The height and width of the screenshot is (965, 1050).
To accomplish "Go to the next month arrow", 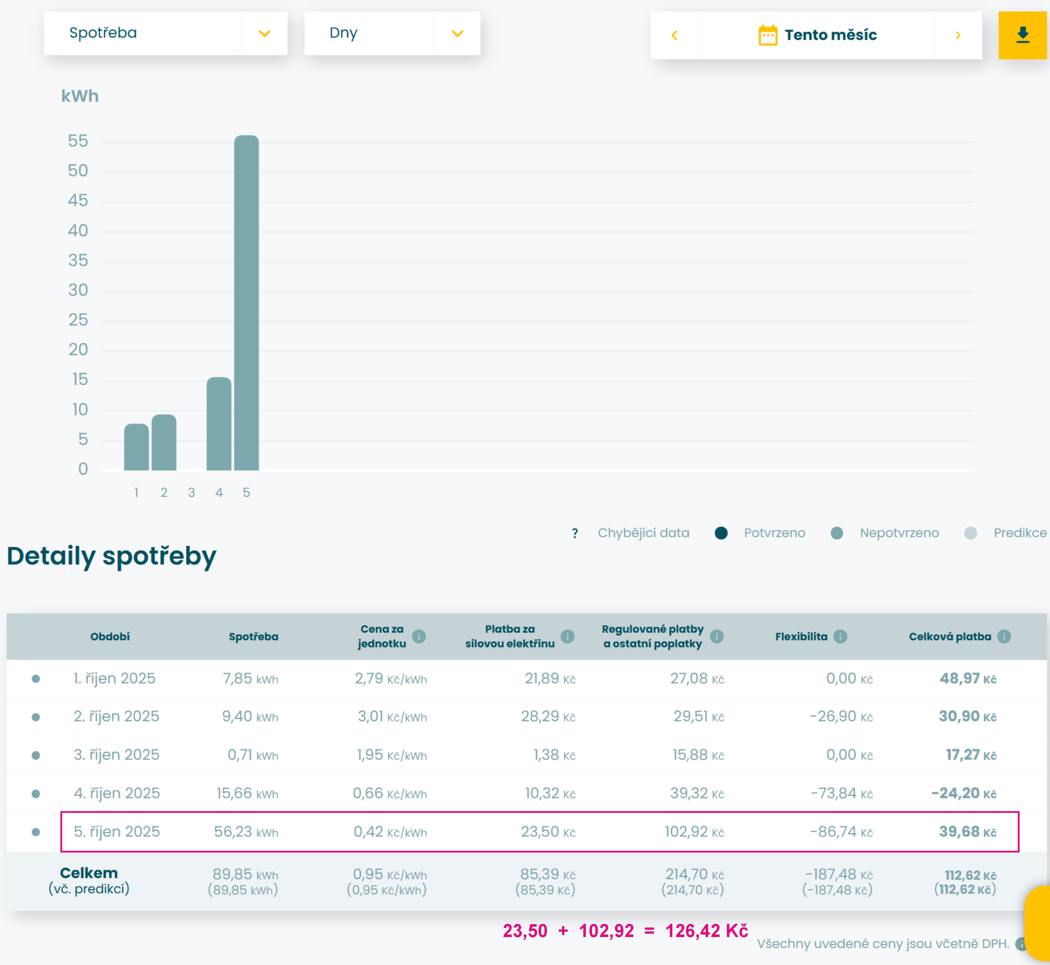I will 958,35.
